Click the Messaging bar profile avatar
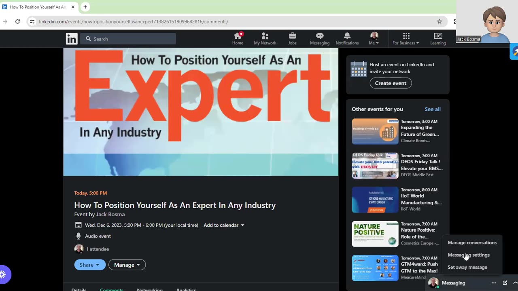This screenshot has height=291, width=518. pyautogui.click(x=433, y=283)
